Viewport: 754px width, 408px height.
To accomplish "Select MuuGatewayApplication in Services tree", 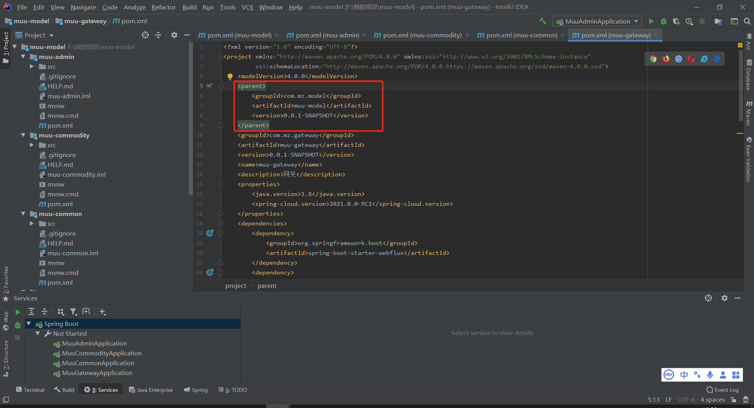I will click(x=97, y=373).
